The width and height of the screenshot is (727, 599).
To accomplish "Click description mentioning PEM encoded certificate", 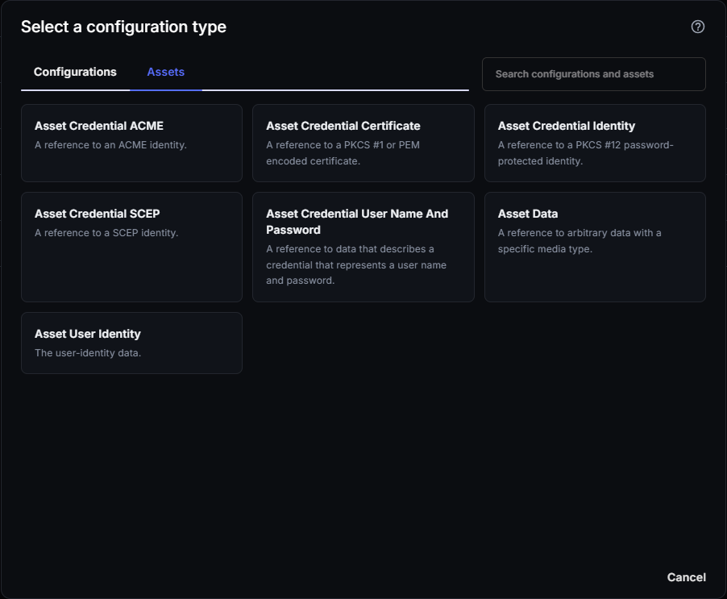I will [343, 153].
